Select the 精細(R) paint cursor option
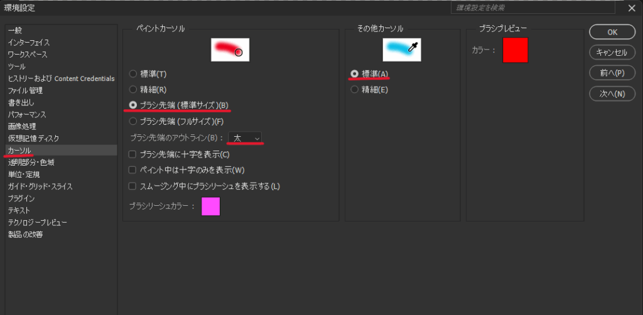The width and height of the screenshot is (643, 315). [x=133, y=90]
